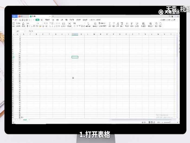Click the Freeze Panes icon
The image size is (190, 143).
click(x=143, y=24)
